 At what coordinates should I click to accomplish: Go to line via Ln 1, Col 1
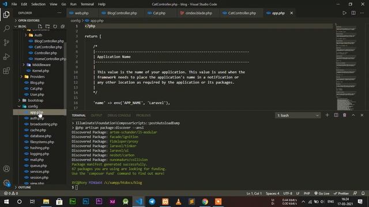click(254, 193)
